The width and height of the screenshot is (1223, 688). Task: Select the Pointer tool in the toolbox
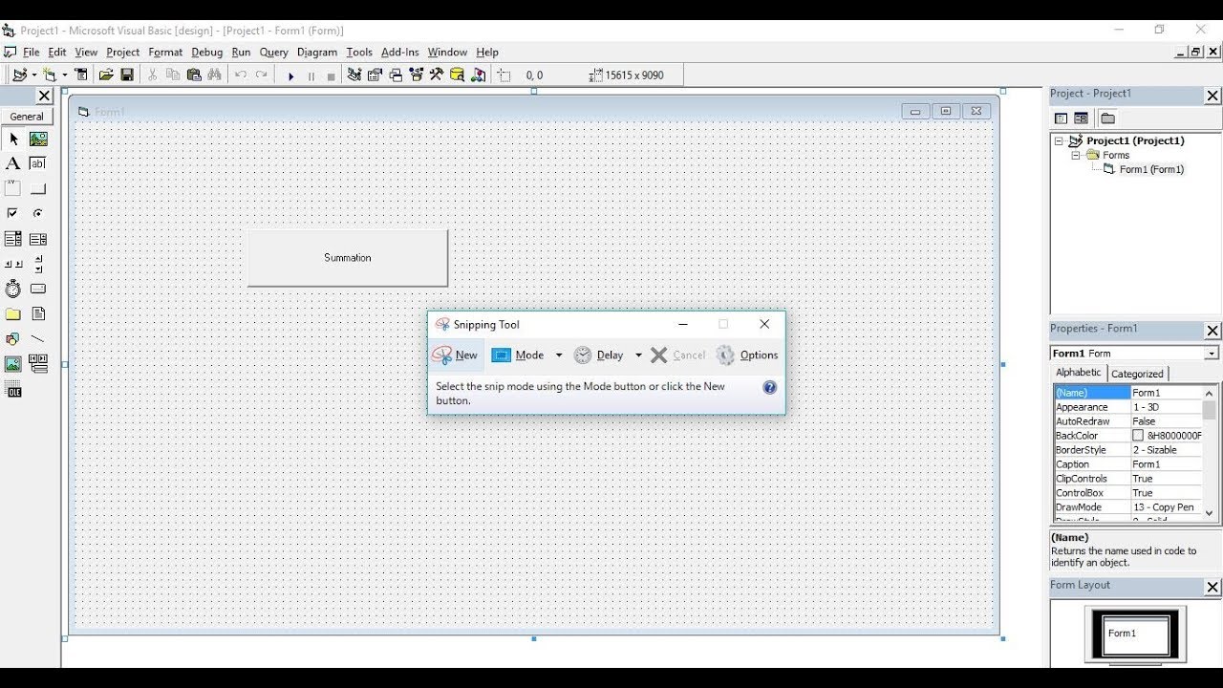pos(13,139)
